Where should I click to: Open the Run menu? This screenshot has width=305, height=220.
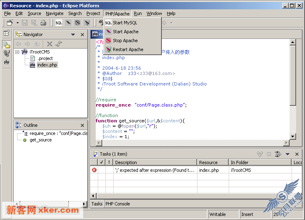tap(138, 13)
